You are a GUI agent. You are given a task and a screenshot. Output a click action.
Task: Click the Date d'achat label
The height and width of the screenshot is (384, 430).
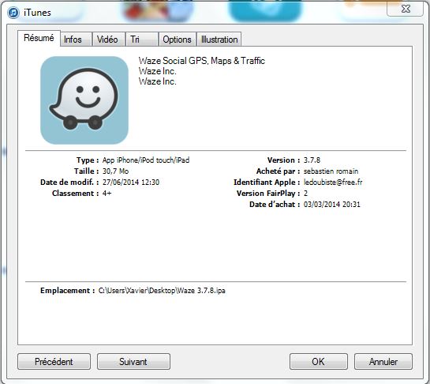click(275, 205)
